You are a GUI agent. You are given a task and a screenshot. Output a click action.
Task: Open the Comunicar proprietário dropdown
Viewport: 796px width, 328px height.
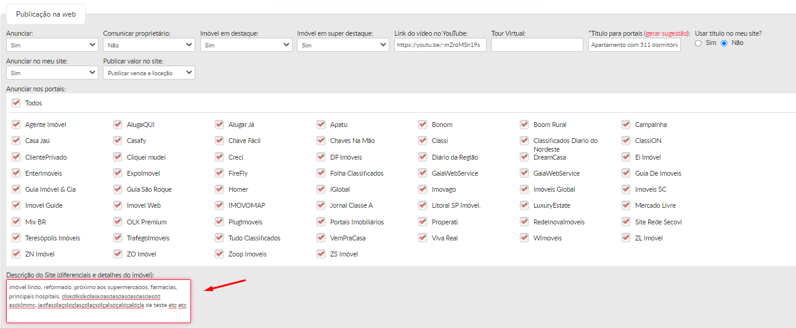click(x=149, y=45)
